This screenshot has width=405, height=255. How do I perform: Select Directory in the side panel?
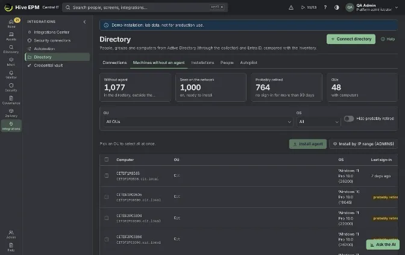pyautogui.click(x=57, y=57)
